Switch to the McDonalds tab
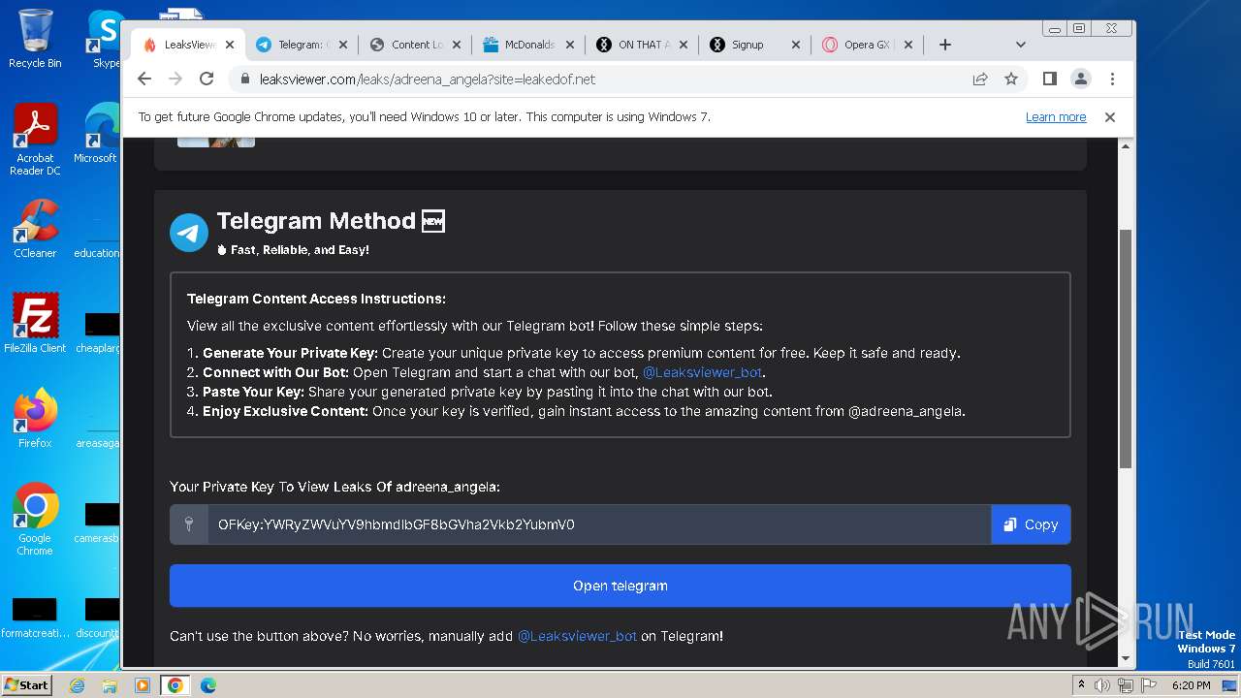The height and width of the screenshot is (698, 1241). pos(528,45)
